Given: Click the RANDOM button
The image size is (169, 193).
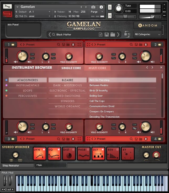Looking at the screenshot, I should (x=147, y=25).
